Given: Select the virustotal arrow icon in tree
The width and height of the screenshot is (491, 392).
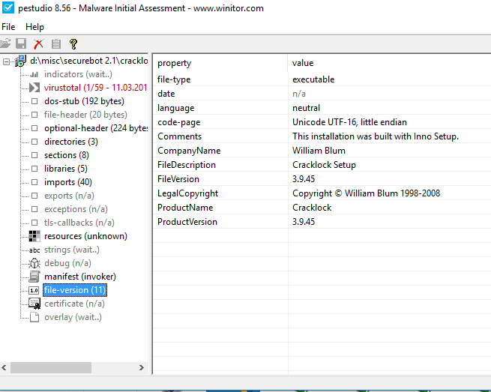Looking at the screenshot, I should pos(34,88).
